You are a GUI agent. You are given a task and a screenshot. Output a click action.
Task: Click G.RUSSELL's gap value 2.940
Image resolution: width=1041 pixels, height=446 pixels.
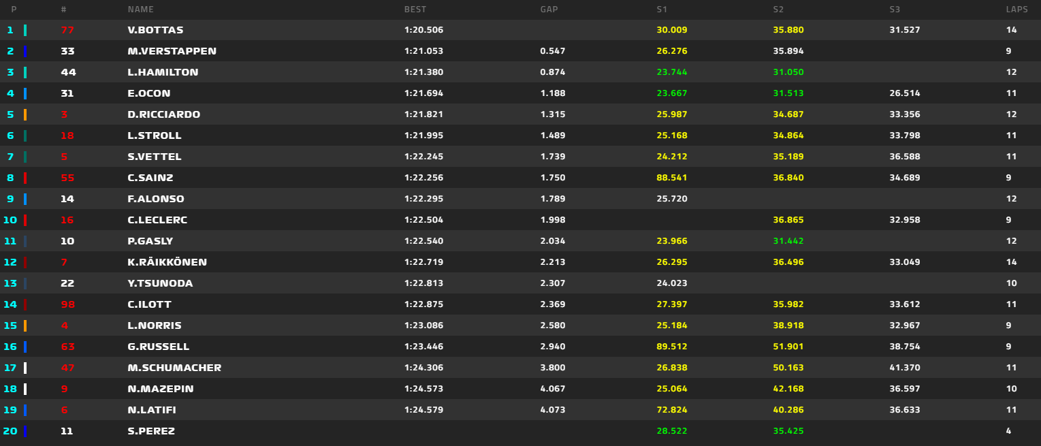coord(552,347)
